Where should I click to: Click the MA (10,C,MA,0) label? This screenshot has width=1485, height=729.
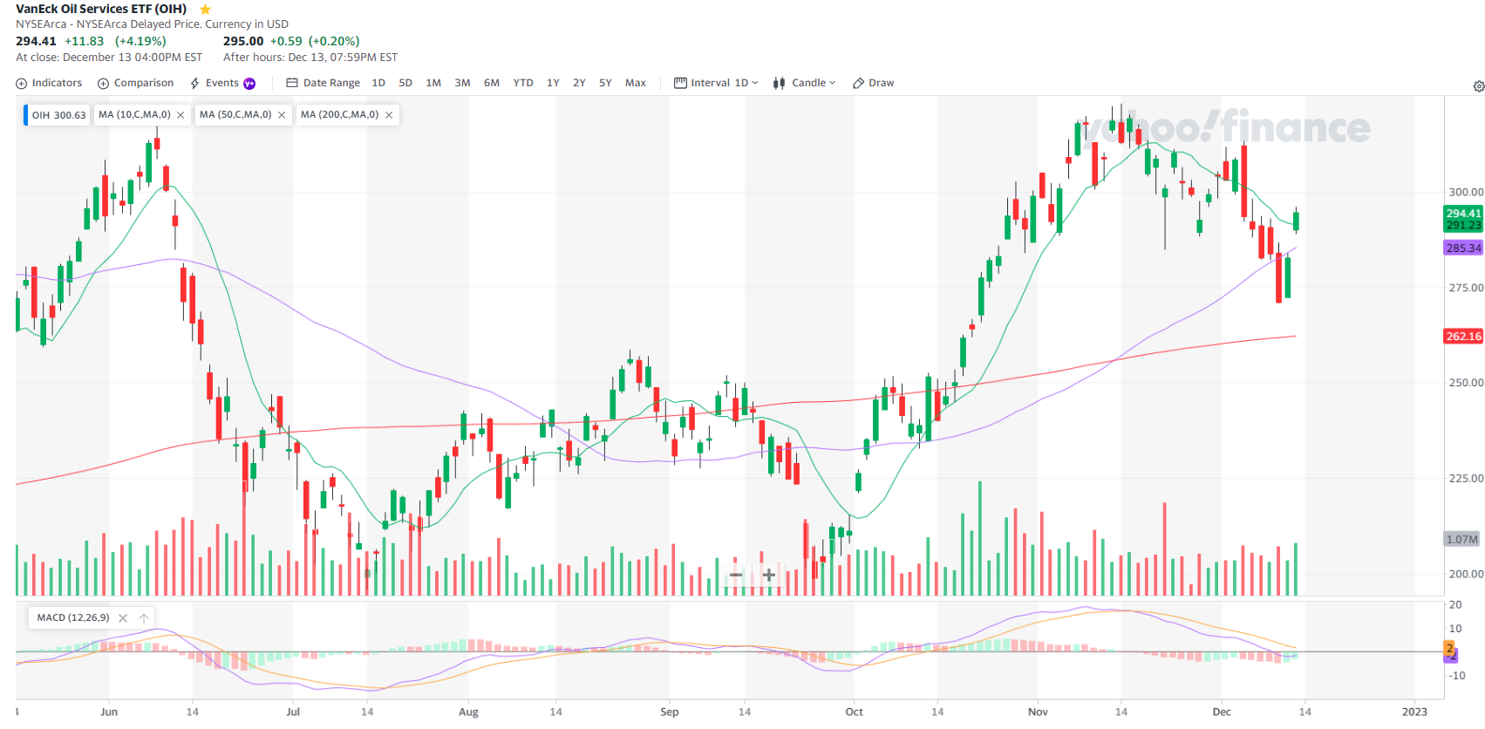[134, 114]
